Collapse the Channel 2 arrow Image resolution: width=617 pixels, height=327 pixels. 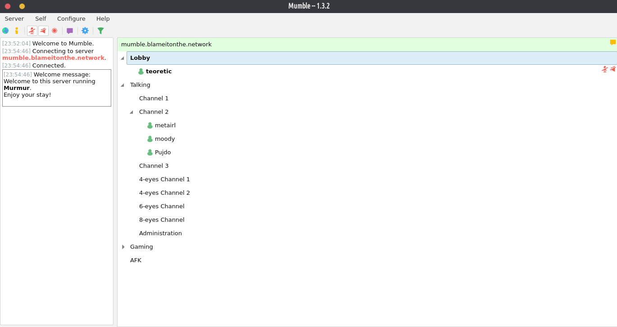[131, 112]
